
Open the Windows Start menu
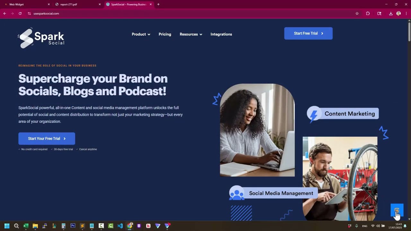coord(7,226)
